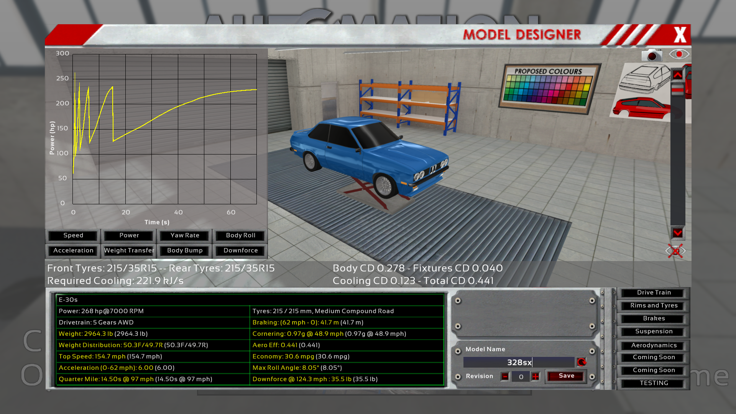Screen dimensions: 736x414
Task: Click the red refresh icon beside model name
Action: coord(582,362)
